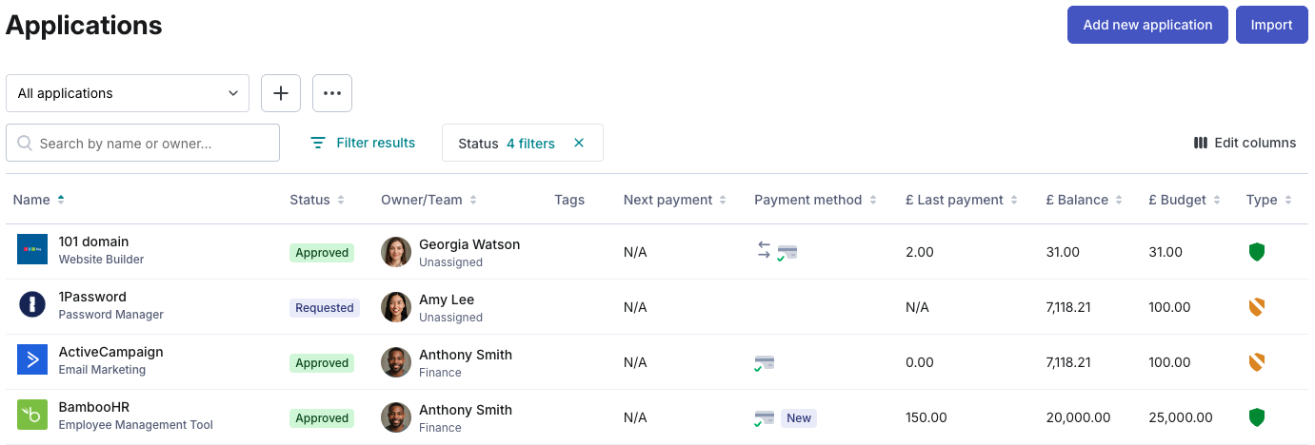Click the Password Manager subtitle
Screen dimensions: 1315x445
coord(111,315)
